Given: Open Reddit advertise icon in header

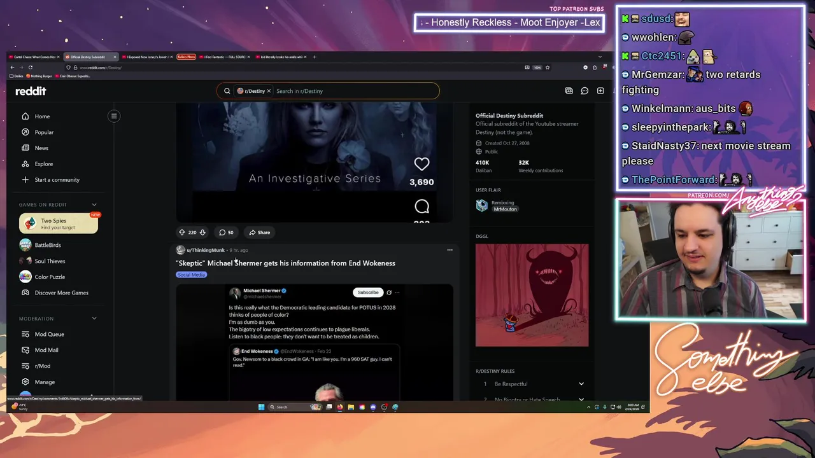Looking at the screenshot, I should click(x=569, y=91).
